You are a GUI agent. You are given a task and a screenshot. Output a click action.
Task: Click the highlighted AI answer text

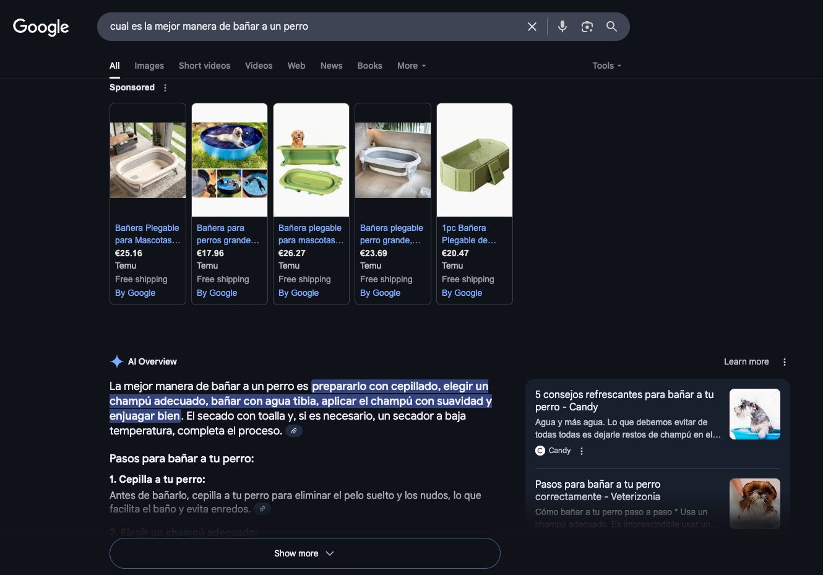point(301,401)
